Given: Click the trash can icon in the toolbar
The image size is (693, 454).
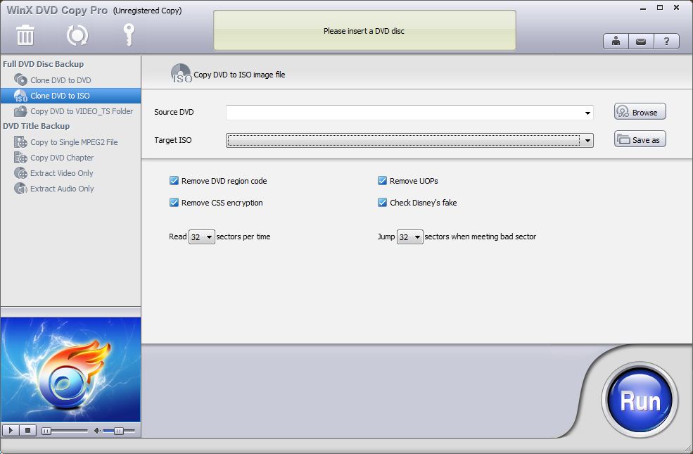Looking at the screenshot, I should click(x=25, y=35).
